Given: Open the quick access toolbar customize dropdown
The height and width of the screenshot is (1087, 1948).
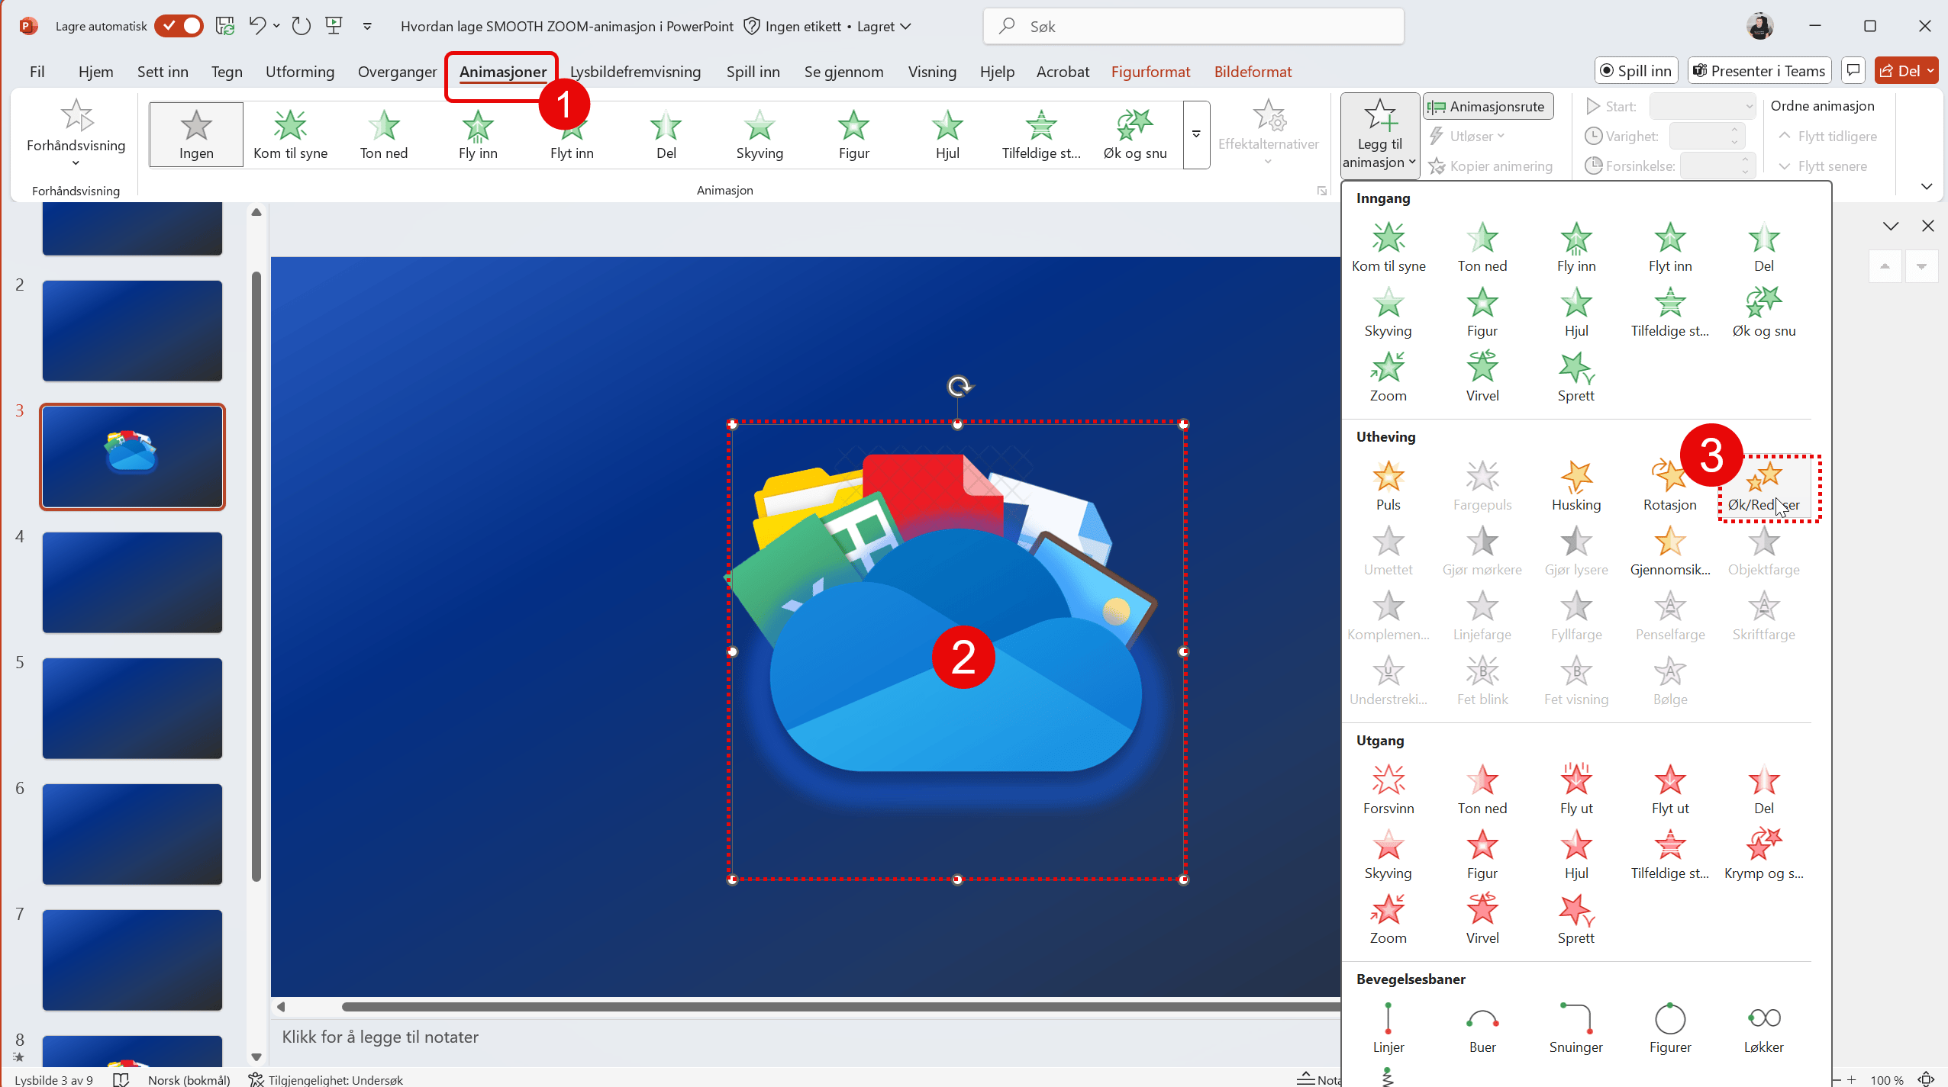Looking at the screenshot, I should 367,26.
